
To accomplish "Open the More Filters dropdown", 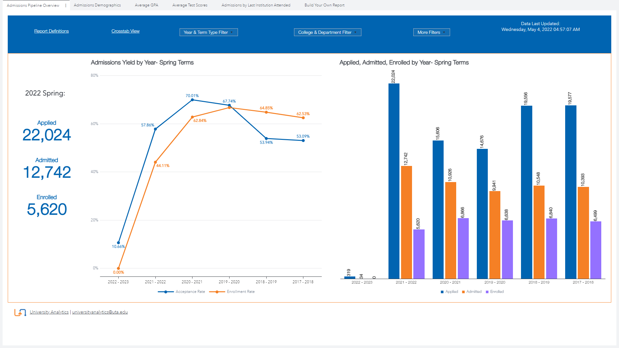I will (x=431, y=32).
